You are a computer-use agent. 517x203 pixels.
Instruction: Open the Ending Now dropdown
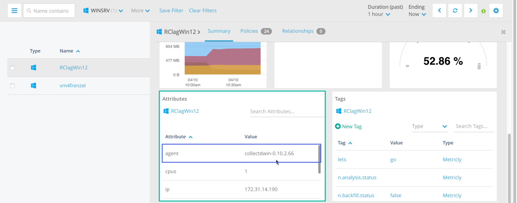pyautogui.click(x=417, y=14)
